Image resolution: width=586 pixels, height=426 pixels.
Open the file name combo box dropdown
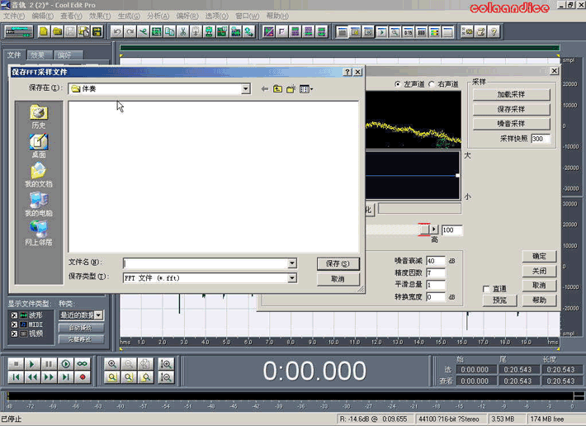pyautogui.click(x=292, y=263)
